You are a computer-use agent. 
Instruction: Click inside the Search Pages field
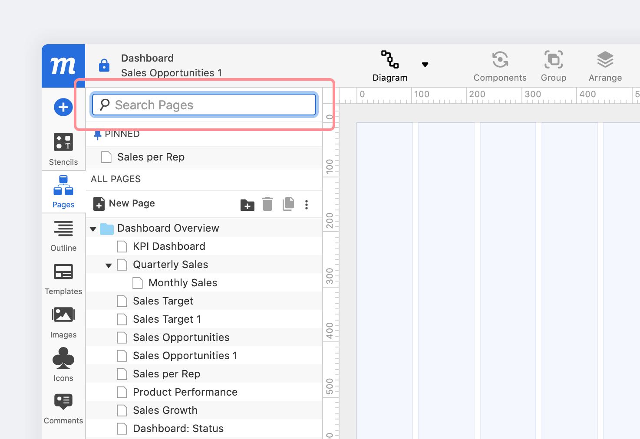204,105
